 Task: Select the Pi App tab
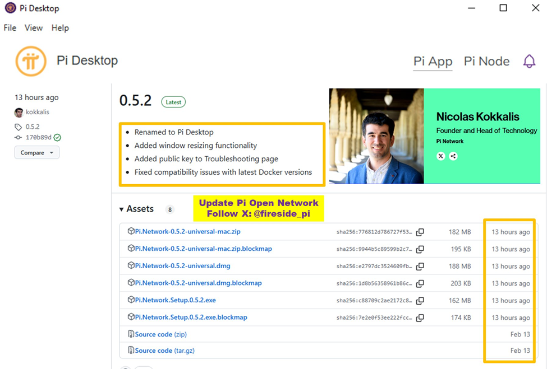433,62
